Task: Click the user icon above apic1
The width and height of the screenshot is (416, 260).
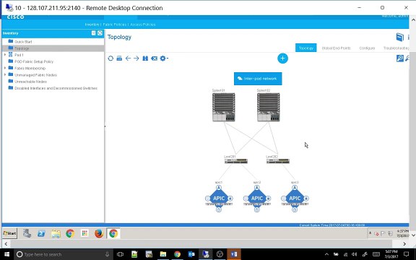Action: 219,188
